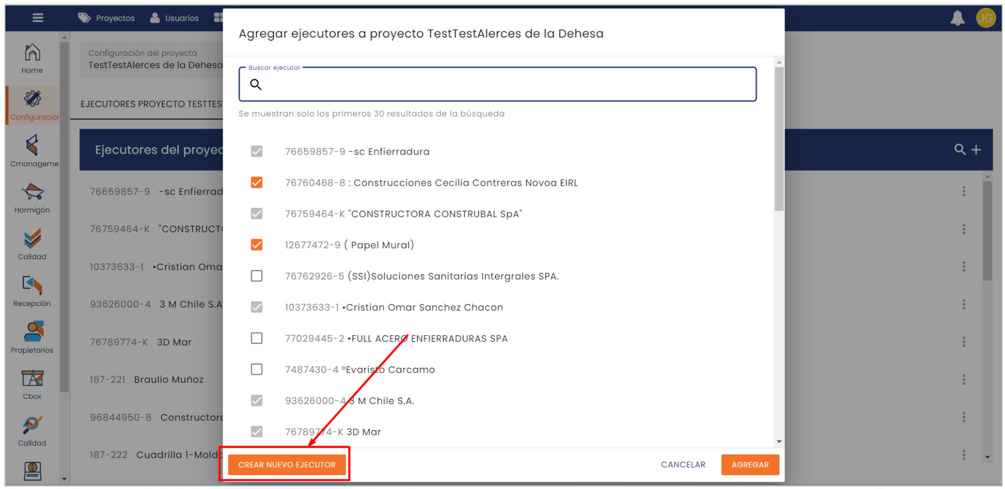1005x489 pixels.
Task: Click the Crear Nuevo Ejecutor button
Action: [287, 465]
